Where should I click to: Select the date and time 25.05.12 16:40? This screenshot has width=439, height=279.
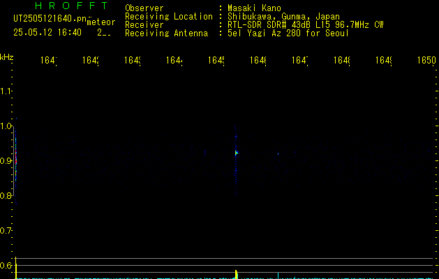[47, 33]
